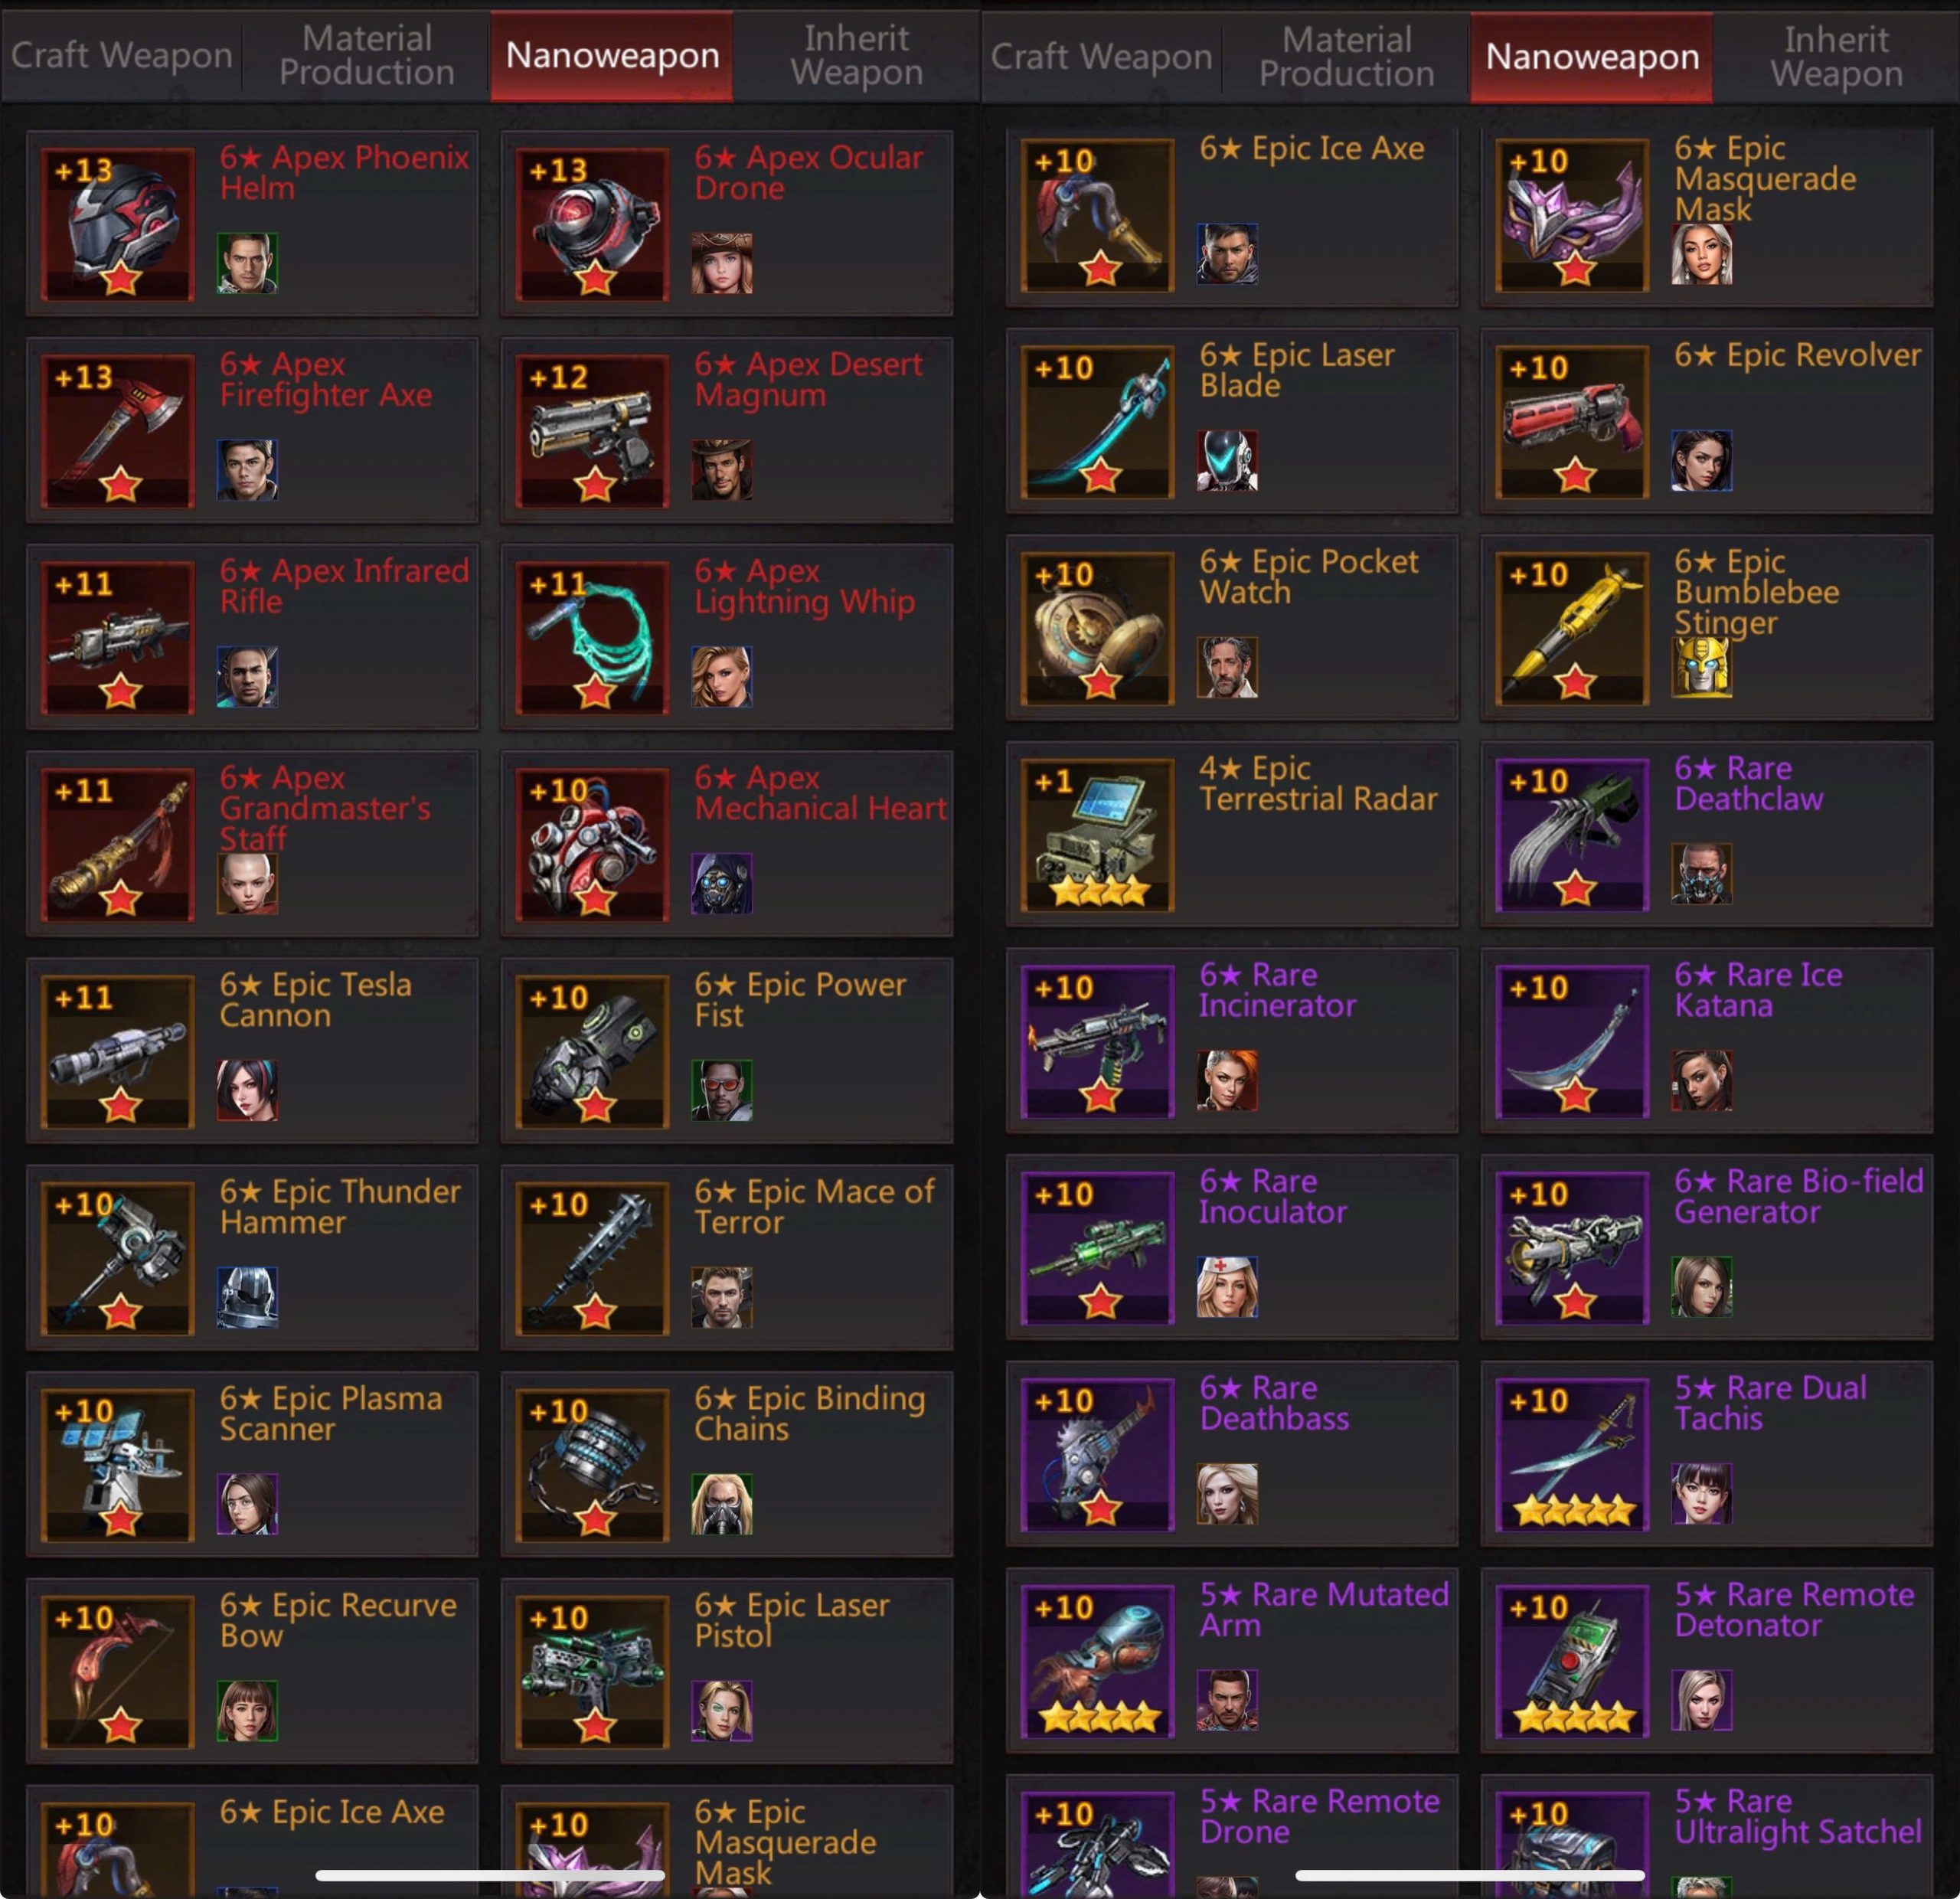Select the Rare Dual Tachis icon

pyautogui.click(x=1572, y=1454)
